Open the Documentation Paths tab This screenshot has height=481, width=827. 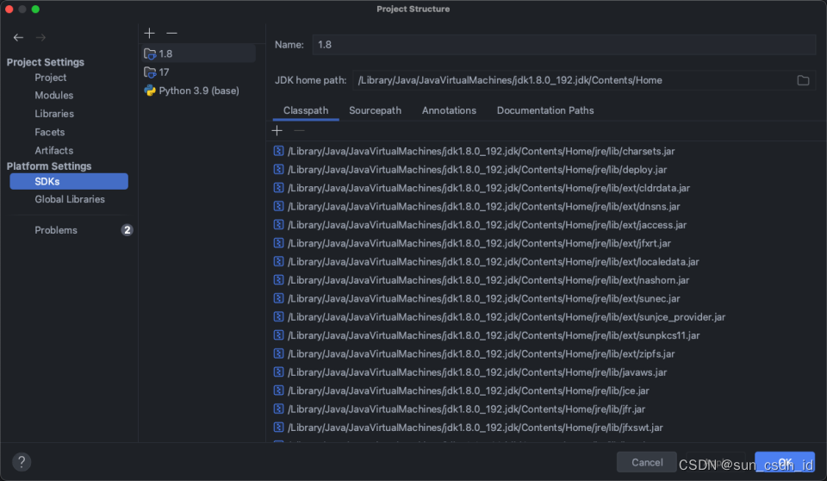[x=545, y=110]
